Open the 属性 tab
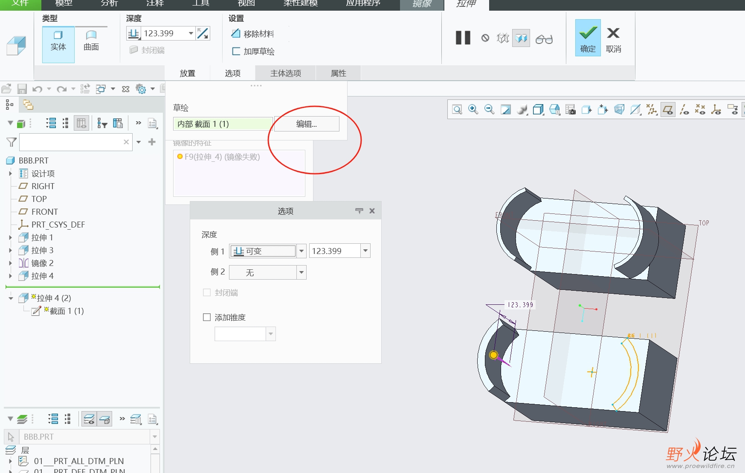This screenshot has width=745, height=473. click(x=338, y=73)
